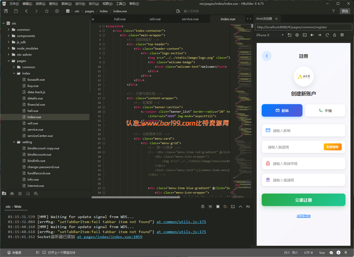Click the save file icon
354x257 pixels.
pyautogui.click(x=16, y=11)
